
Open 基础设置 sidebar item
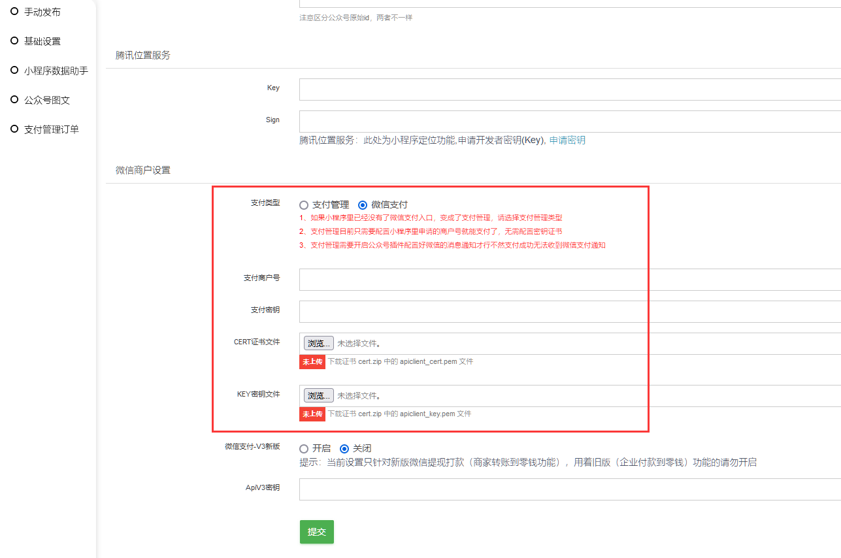42,41
